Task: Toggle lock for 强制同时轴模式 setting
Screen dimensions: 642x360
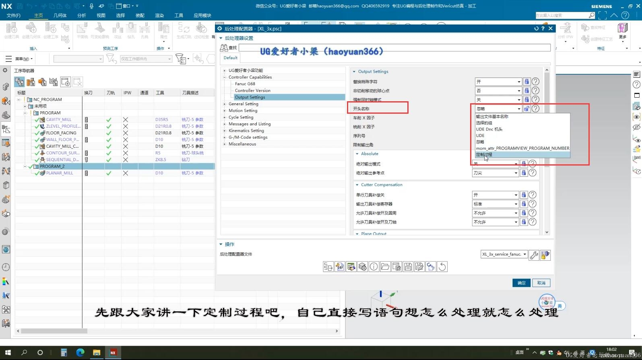Action: point(526,100)
